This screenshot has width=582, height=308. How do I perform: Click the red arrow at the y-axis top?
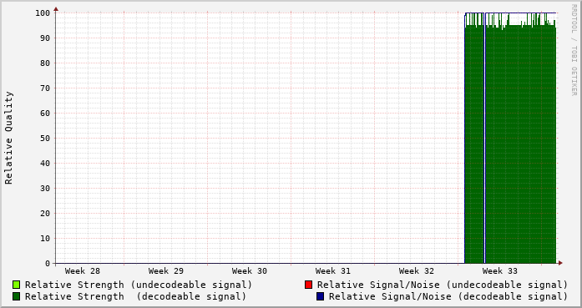tap(56, 9)
